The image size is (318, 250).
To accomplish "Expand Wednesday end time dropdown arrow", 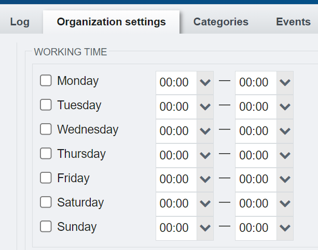I will pyautogui.click(x=285, y=131).
